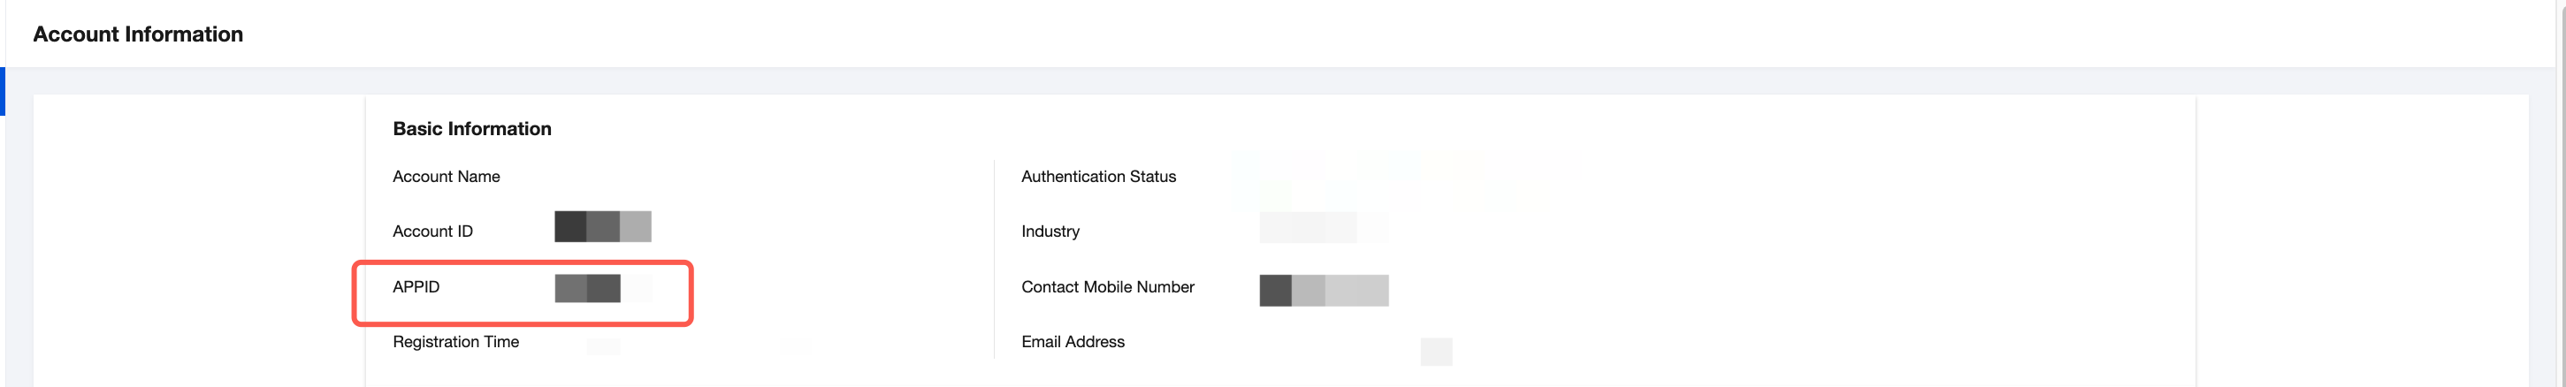This screenshot has width=2566, height=387.
Task: Click the Account Name label
Action: 447,176
